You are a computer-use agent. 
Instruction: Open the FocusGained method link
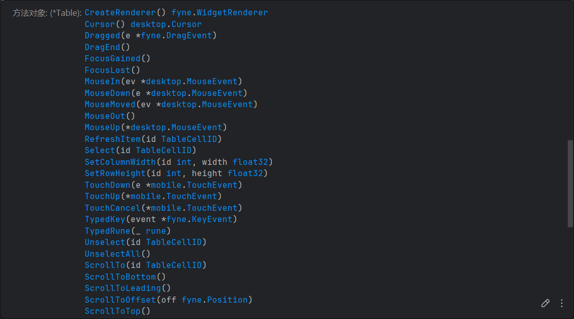pos(112,58)
